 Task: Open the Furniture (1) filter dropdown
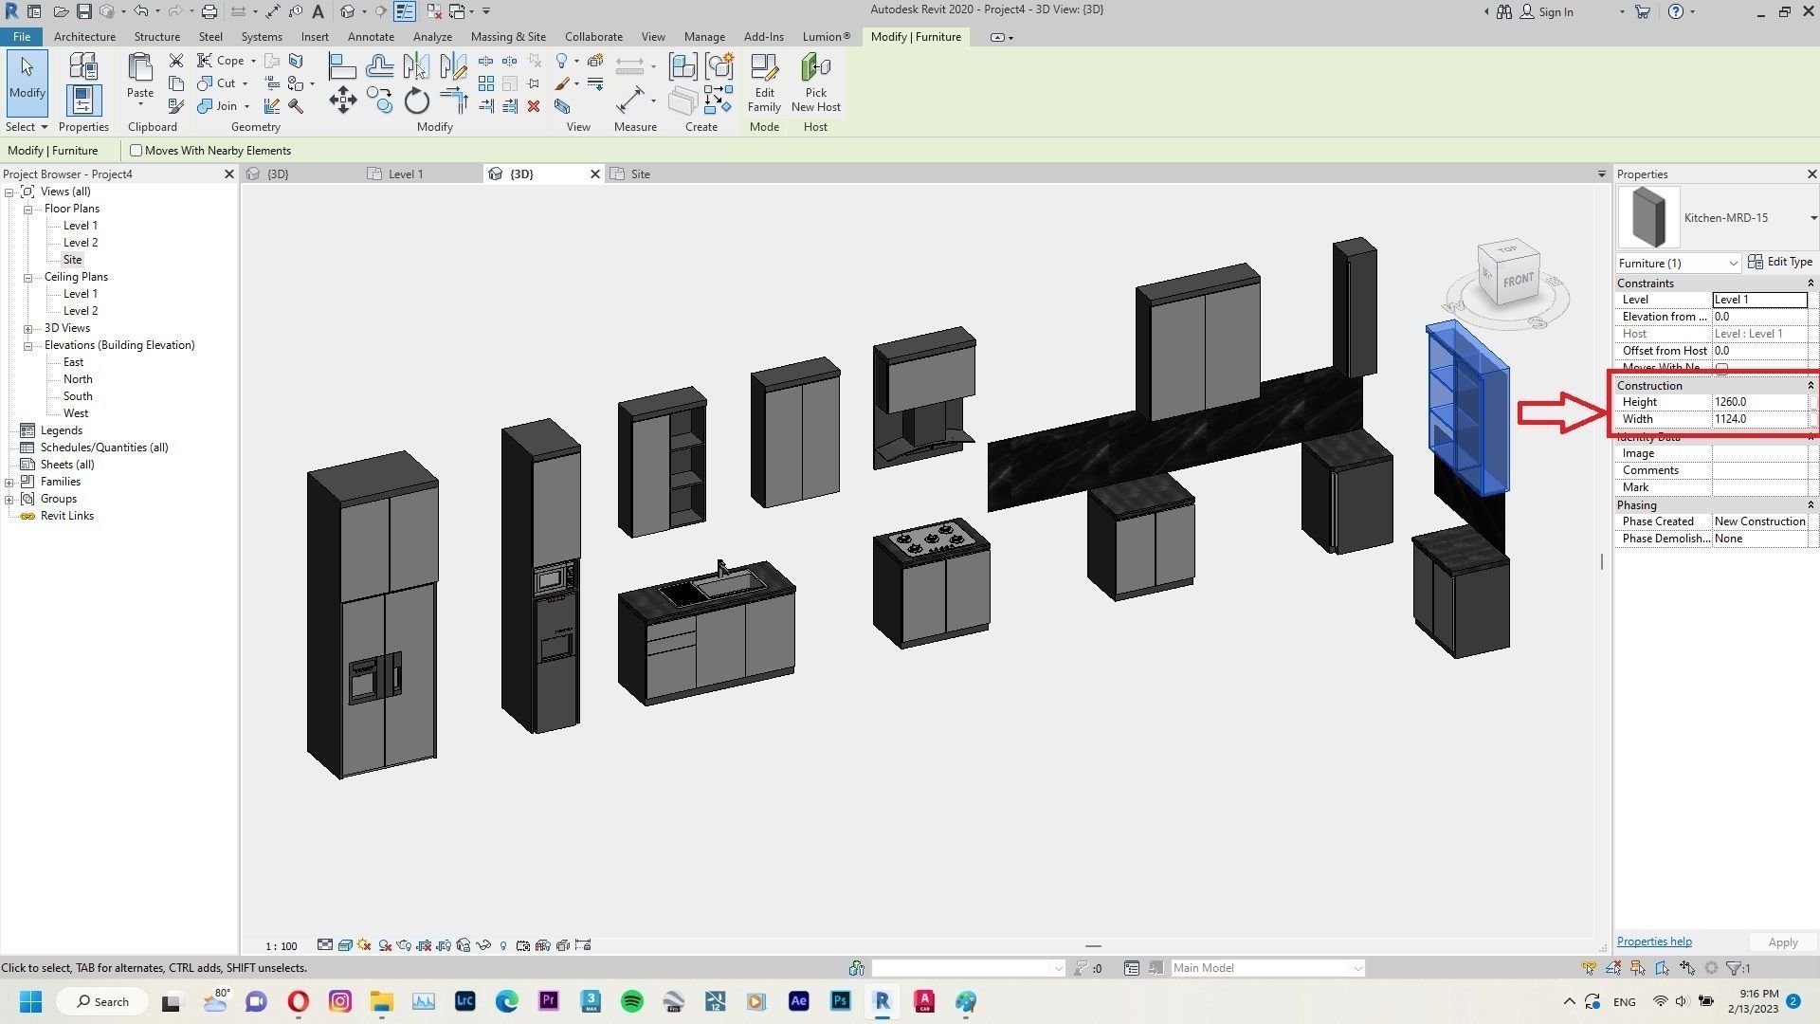point(1732,264)
